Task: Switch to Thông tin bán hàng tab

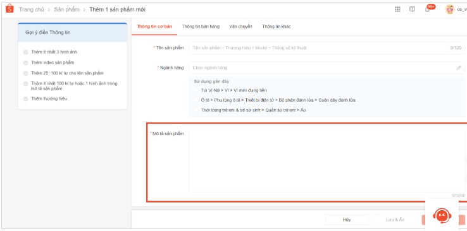Action: [x=201, y=27]
